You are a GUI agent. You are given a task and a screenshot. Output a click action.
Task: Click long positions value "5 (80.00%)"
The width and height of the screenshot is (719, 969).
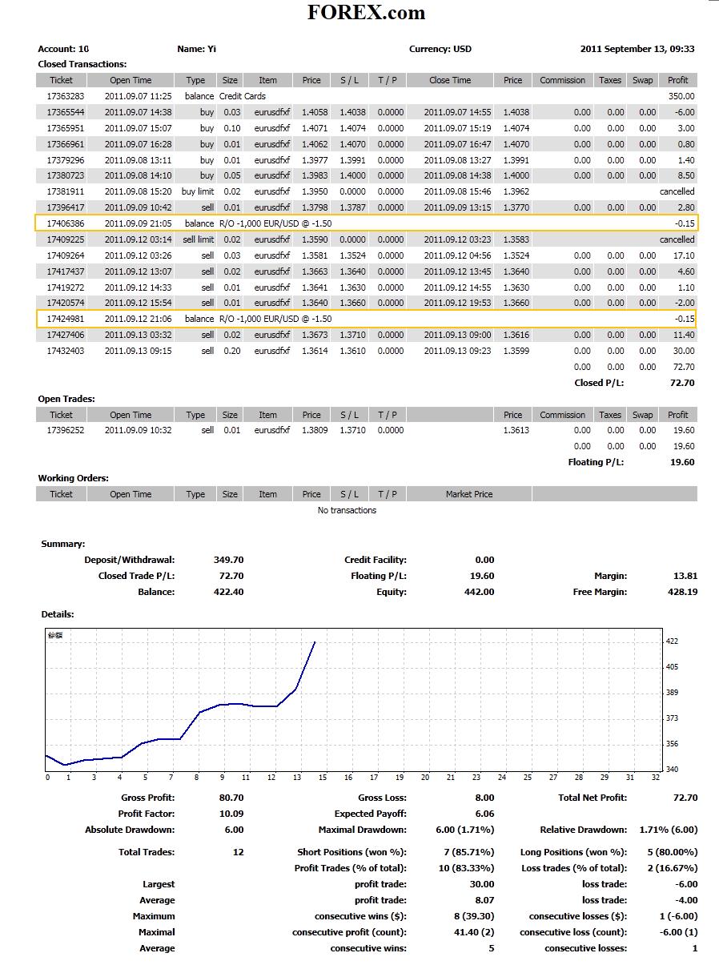673,852
